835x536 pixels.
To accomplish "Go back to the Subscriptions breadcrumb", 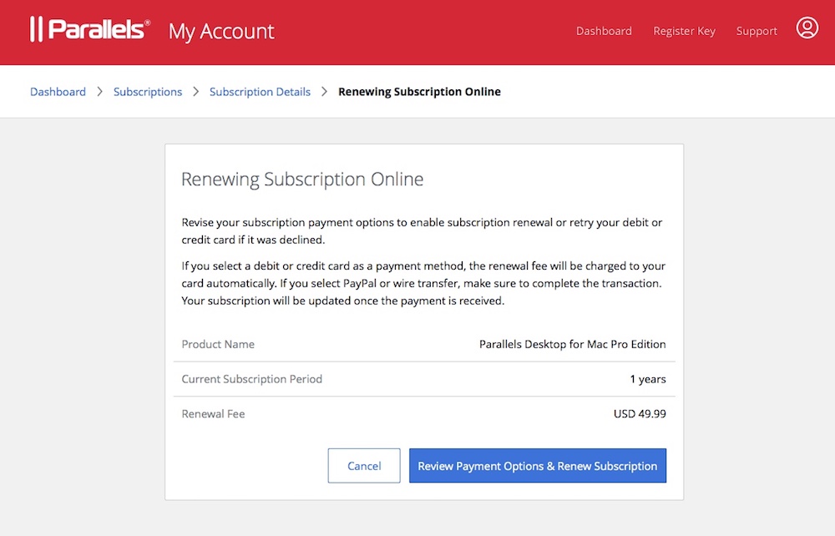I will click(148, 92).
